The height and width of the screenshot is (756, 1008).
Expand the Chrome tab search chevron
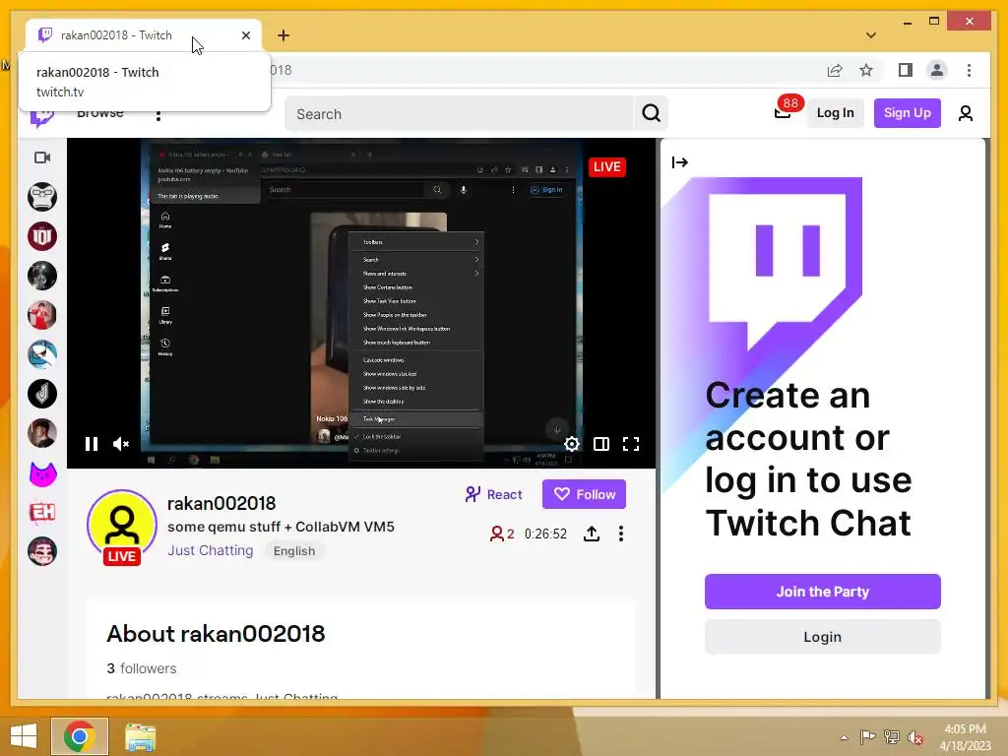coord(871,35)
